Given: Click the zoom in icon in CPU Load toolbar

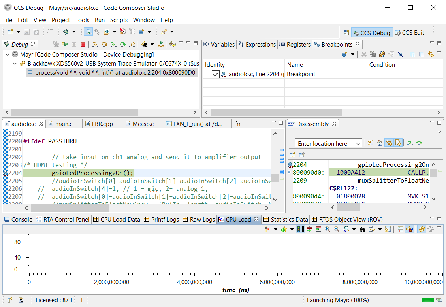Looking at the screenshot, I should tap(327, 229).
